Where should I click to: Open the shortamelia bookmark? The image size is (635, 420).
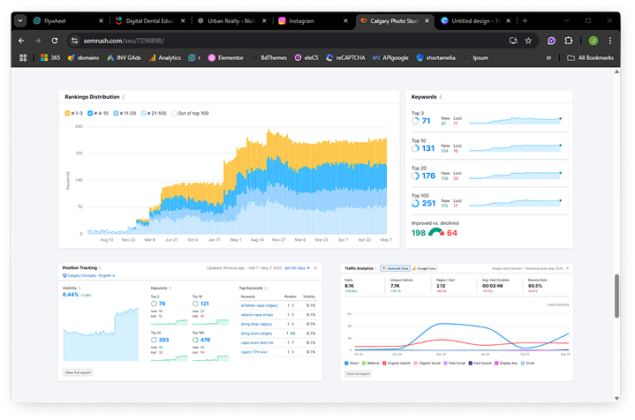435,58
